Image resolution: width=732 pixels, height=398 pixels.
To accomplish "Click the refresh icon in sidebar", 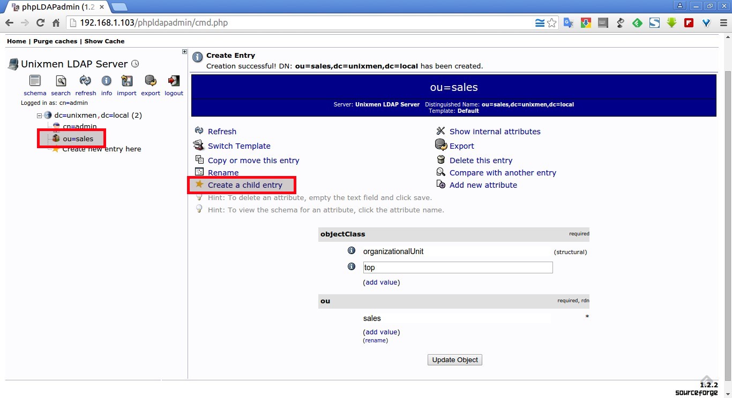I will click(x=85, y=81).
